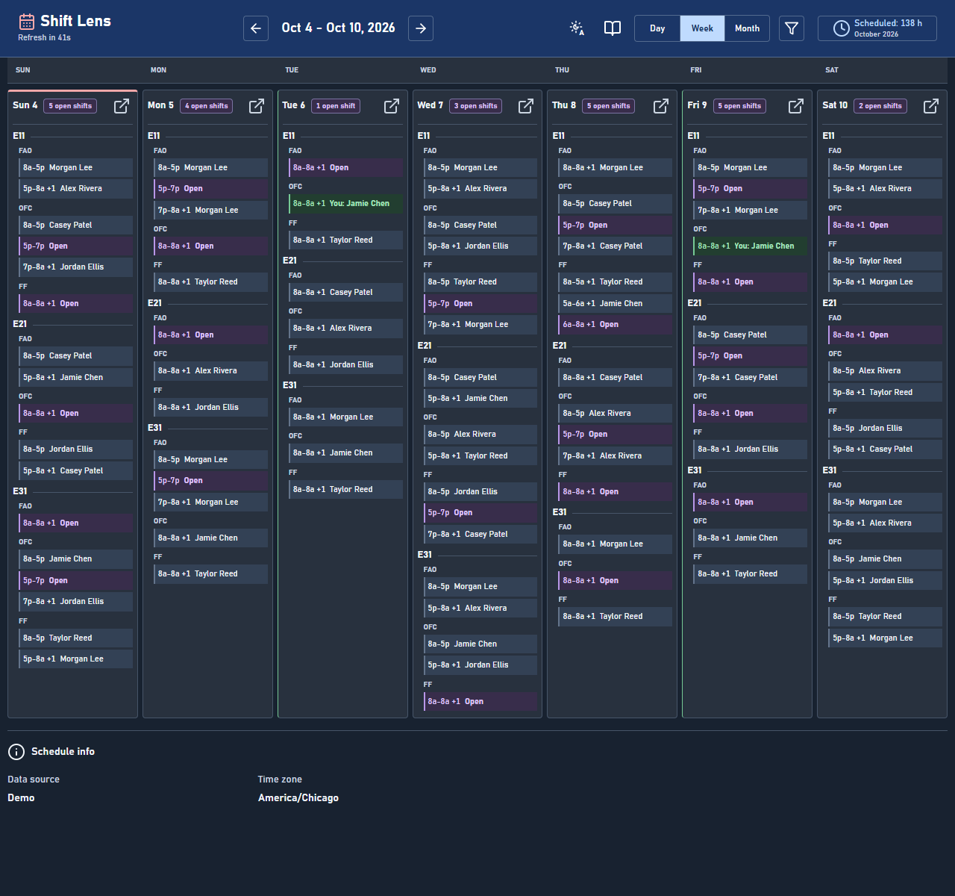Open Mon 5 E31 '5p-7p Open' shift
The image size is (955, 896).
coord(210,481)
